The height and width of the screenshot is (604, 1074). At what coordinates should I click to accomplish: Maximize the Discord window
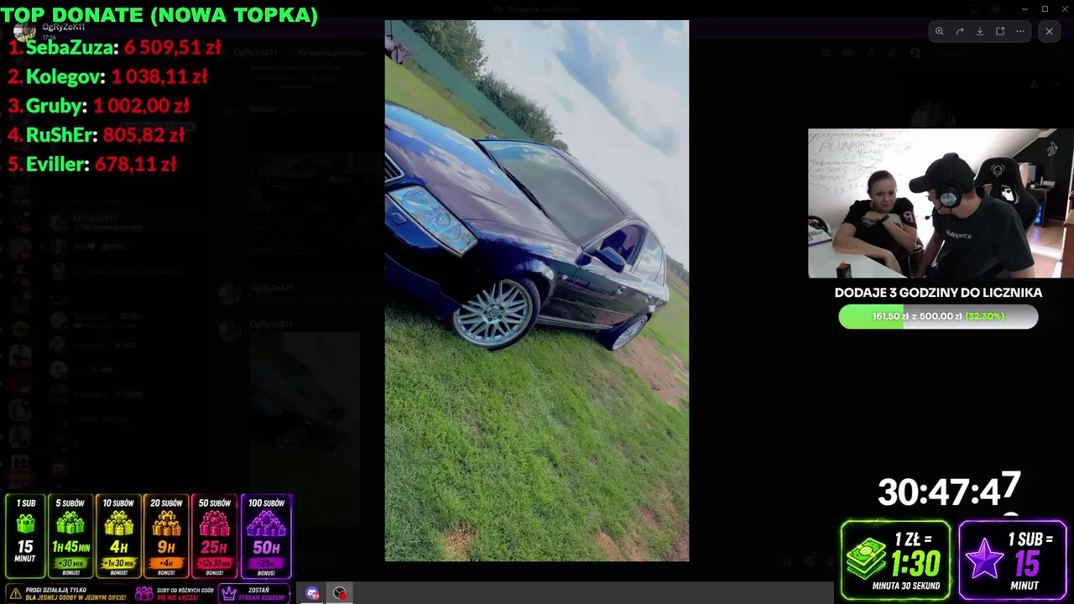(1045, 8)
